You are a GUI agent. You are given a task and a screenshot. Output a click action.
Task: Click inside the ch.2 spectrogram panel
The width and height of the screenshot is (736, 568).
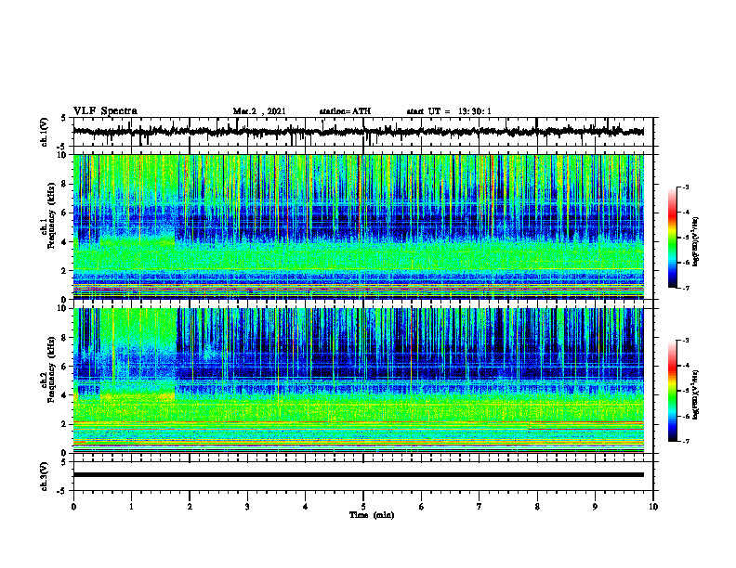pyautogui.click(x=358, y=381)
